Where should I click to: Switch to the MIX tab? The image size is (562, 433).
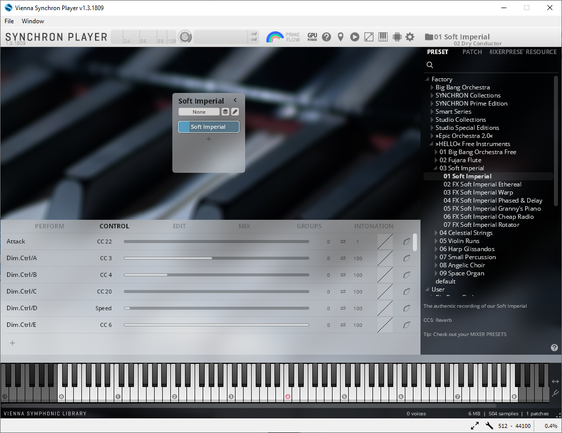244,226
